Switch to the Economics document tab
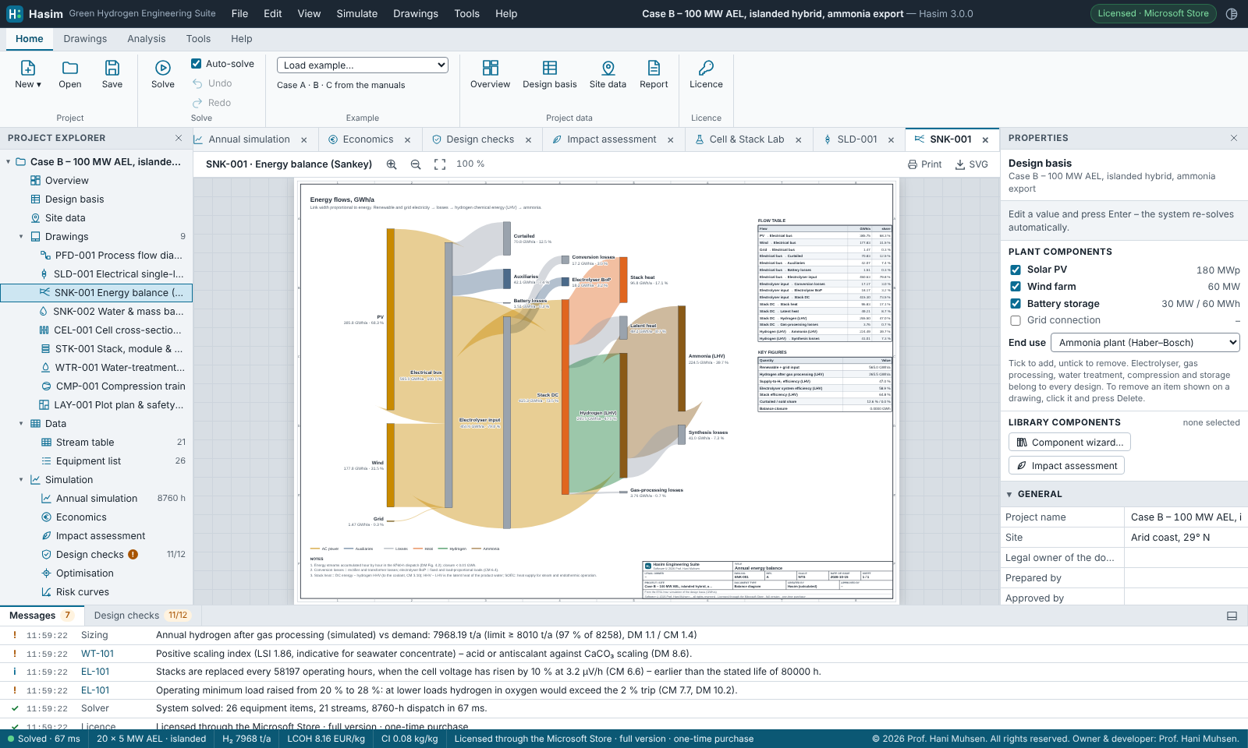This screenshot has width=1248, height=748. click(368, 139)
